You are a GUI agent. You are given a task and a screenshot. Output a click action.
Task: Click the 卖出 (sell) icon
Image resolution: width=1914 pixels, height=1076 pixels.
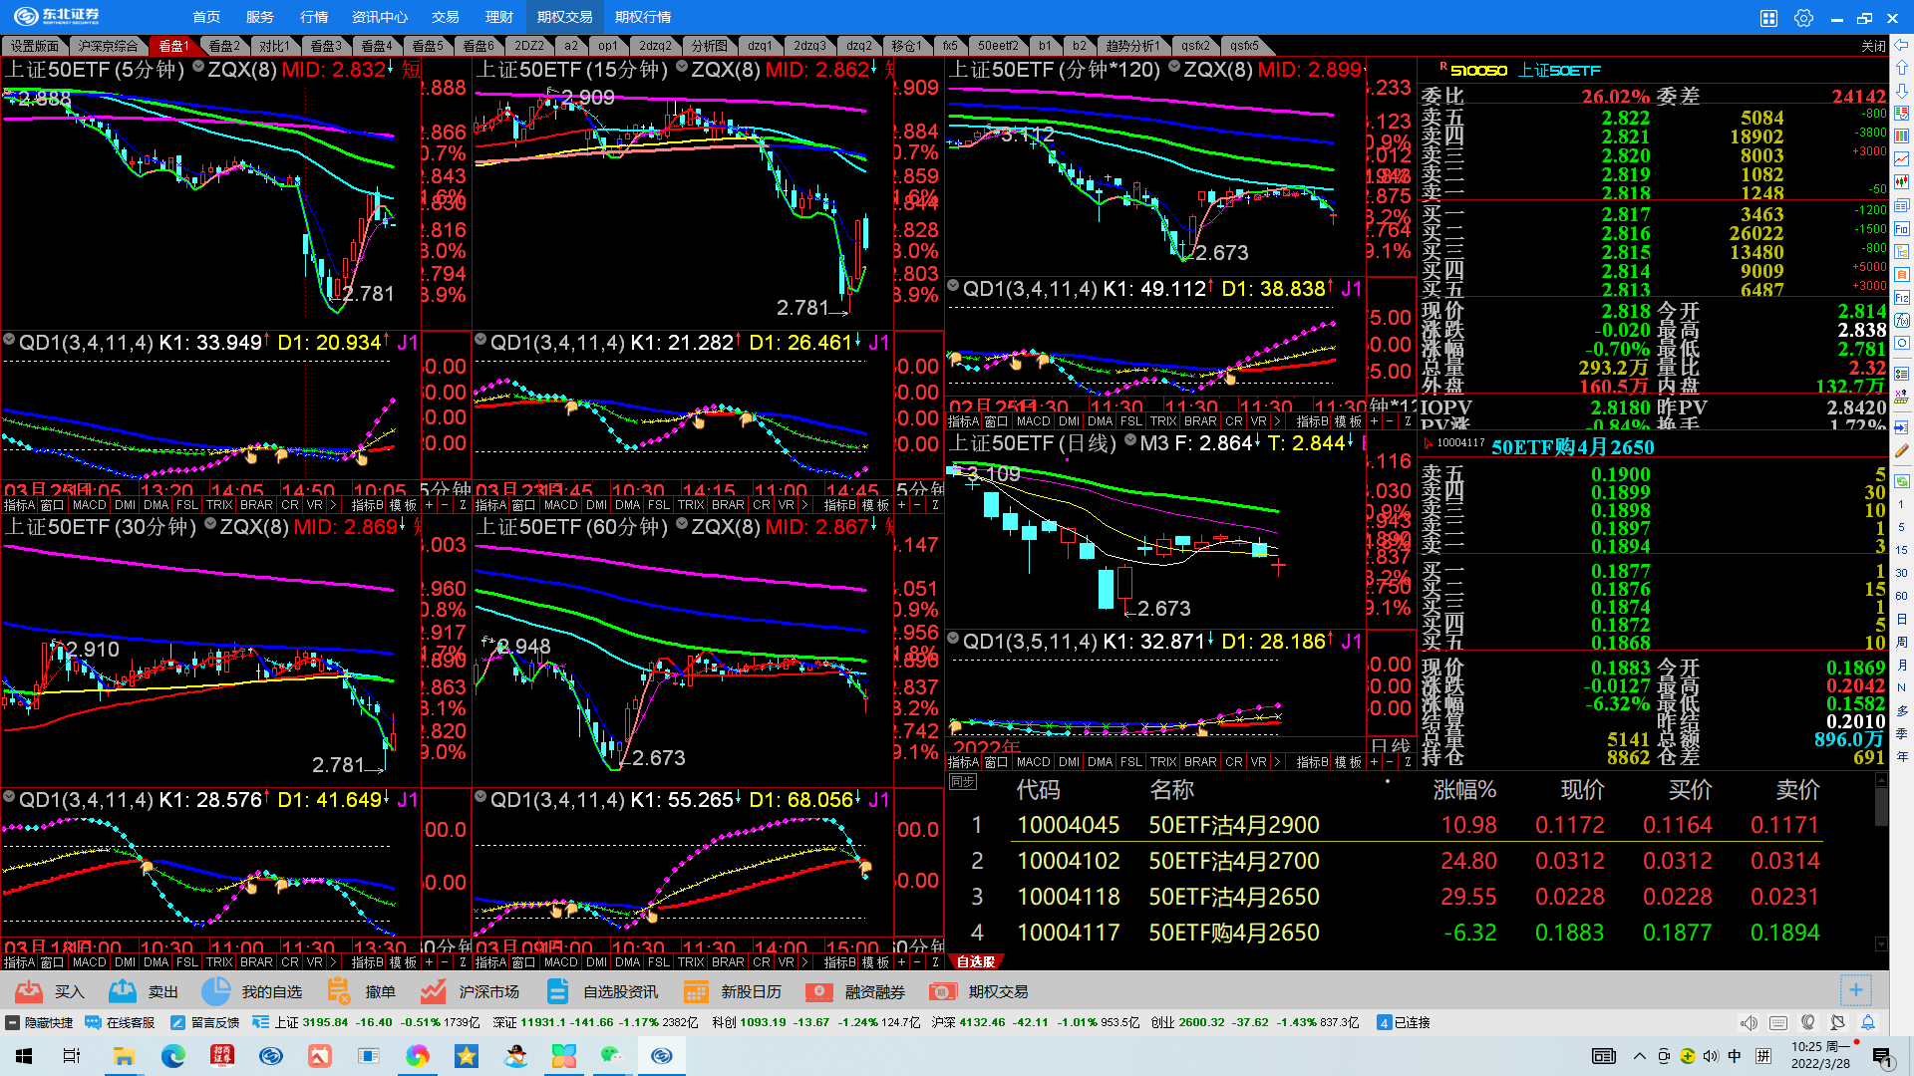124,991
